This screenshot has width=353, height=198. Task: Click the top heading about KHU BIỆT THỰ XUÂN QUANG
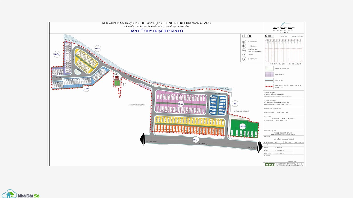(156, 23)
